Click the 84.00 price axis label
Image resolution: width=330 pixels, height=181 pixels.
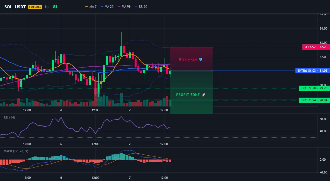point(323,28)
